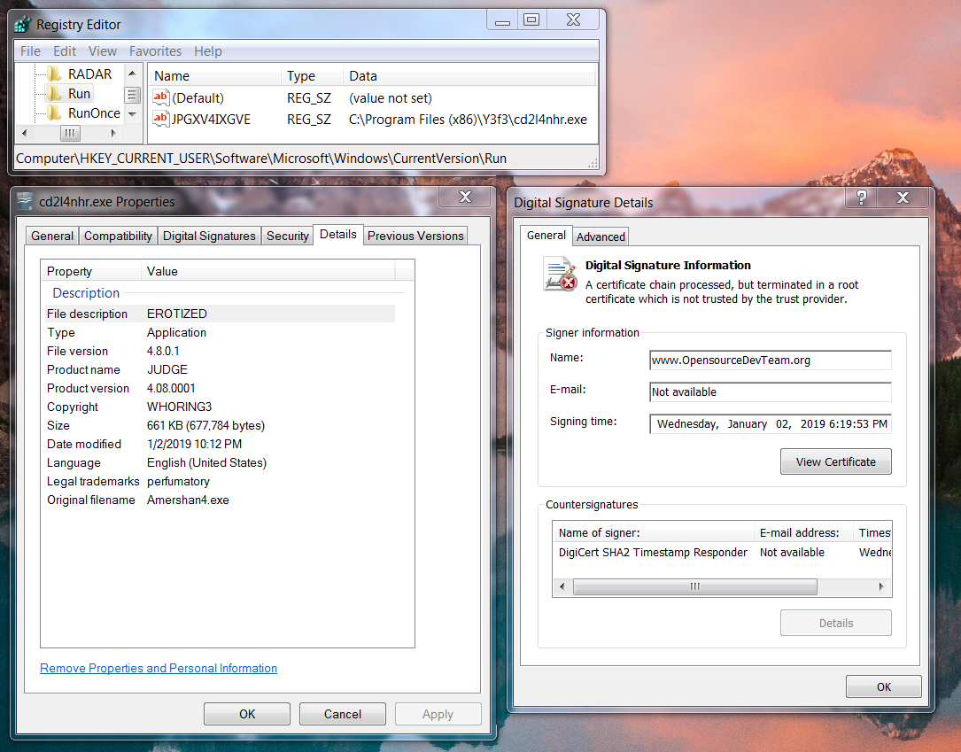Switch to the Compatibility tab
Screen dimensions: 961x752
(x=118, y=236)
